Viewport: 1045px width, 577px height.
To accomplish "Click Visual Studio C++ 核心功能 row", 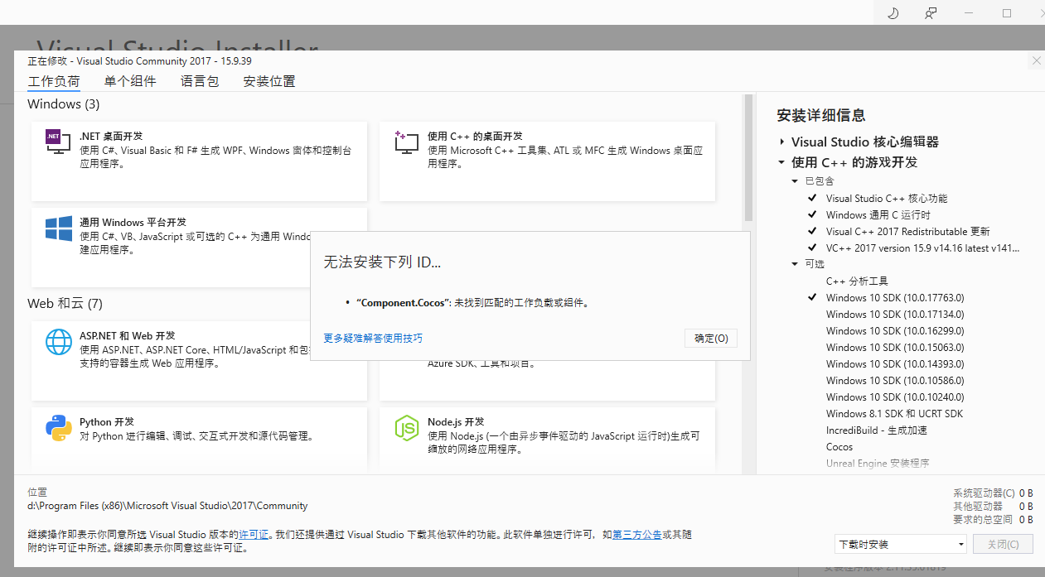I will coord(886,198).
